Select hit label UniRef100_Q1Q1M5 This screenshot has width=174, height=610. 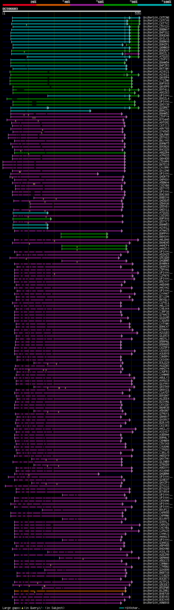[x=156, y=318]
